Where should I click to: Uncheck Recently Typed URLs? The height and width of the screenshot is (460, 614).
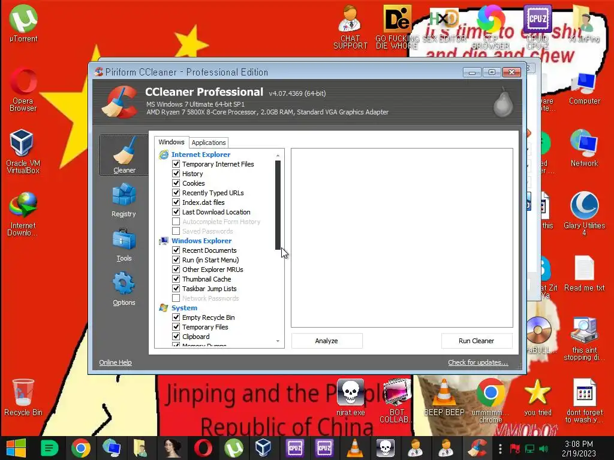click(x=176, y=192)
